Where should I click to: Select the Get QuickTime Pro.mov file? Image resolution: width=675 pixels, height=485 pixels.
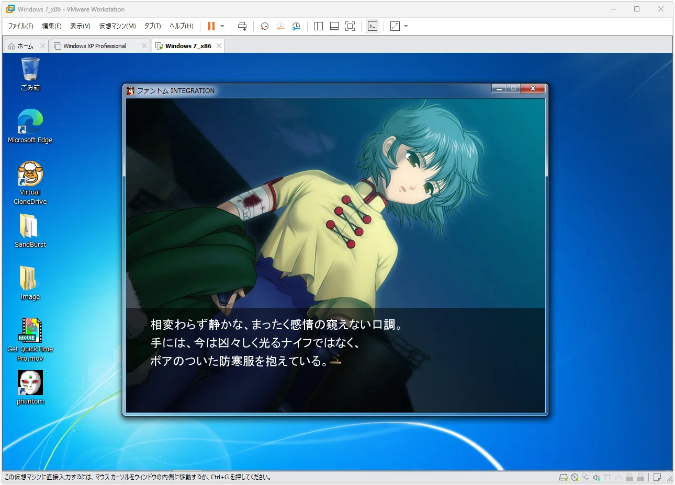(30, 340)
